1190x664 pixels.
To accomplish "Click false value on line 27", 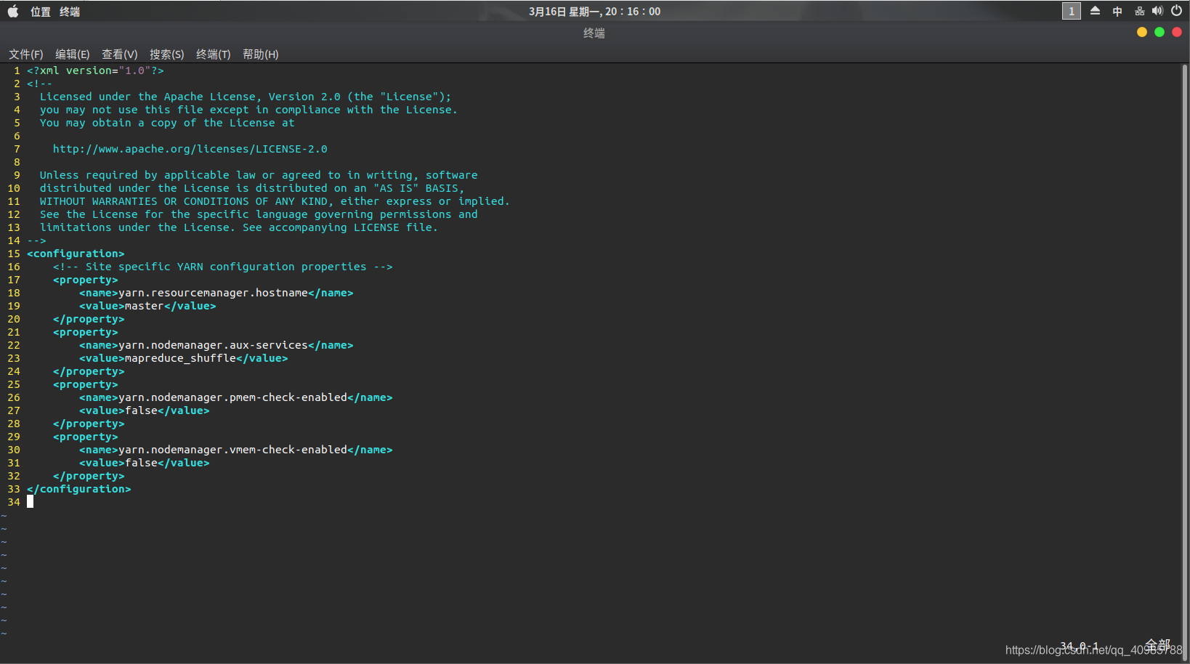I will click(141, 410).
